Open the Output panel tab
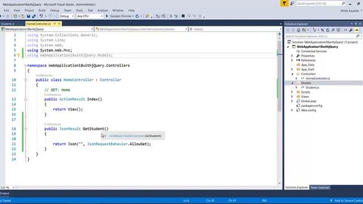 coord(5,193)
